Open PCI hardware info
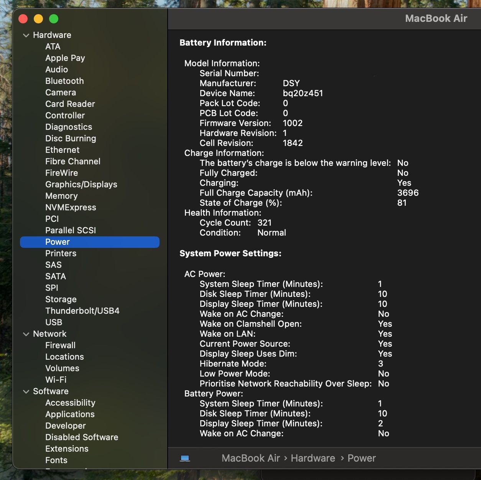 click(x=52, y=219)
